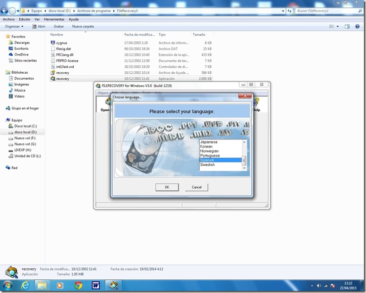Switch to Word from the taskbar

click(x=96, y=286)
